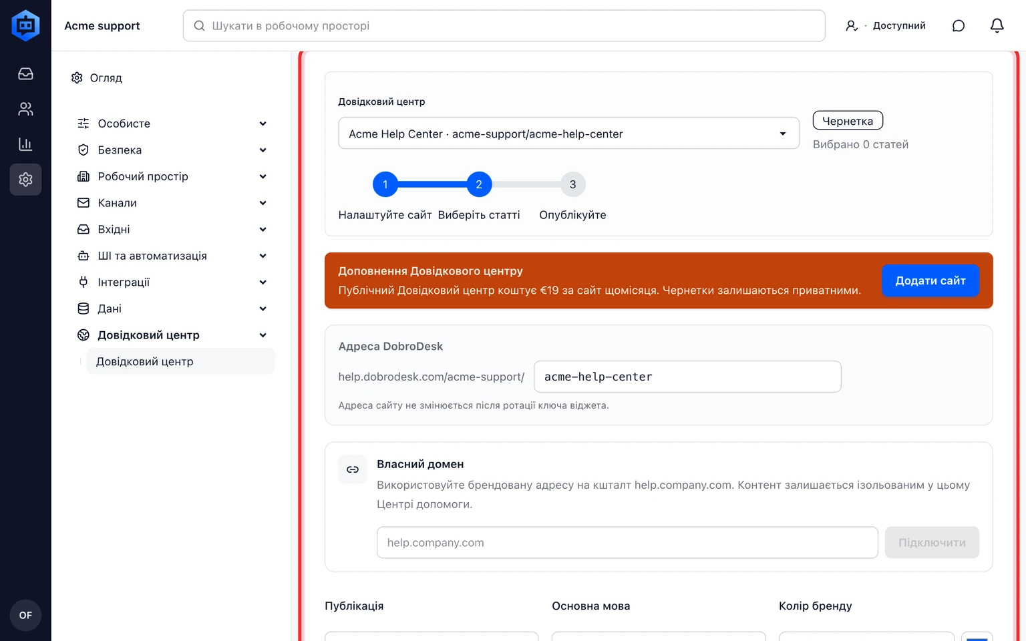Click the DobroDesk logo icon
The height and width of the screenshot is (641, 1026).
pos(25,25)
